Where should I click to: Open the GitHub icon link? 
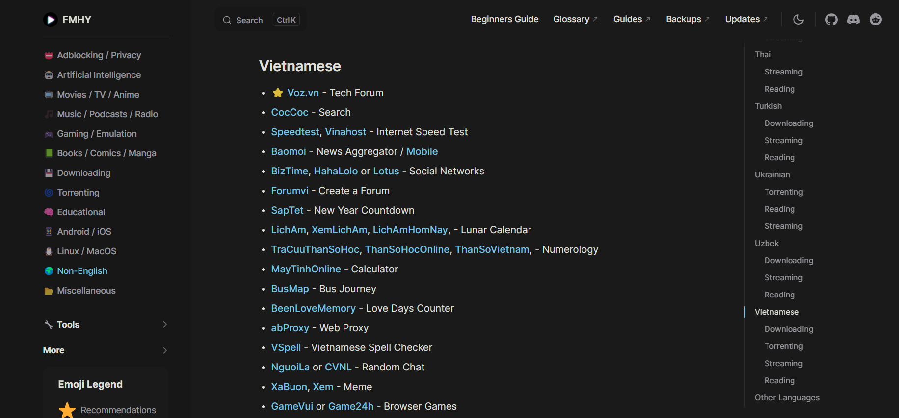(x=831, y=20)
